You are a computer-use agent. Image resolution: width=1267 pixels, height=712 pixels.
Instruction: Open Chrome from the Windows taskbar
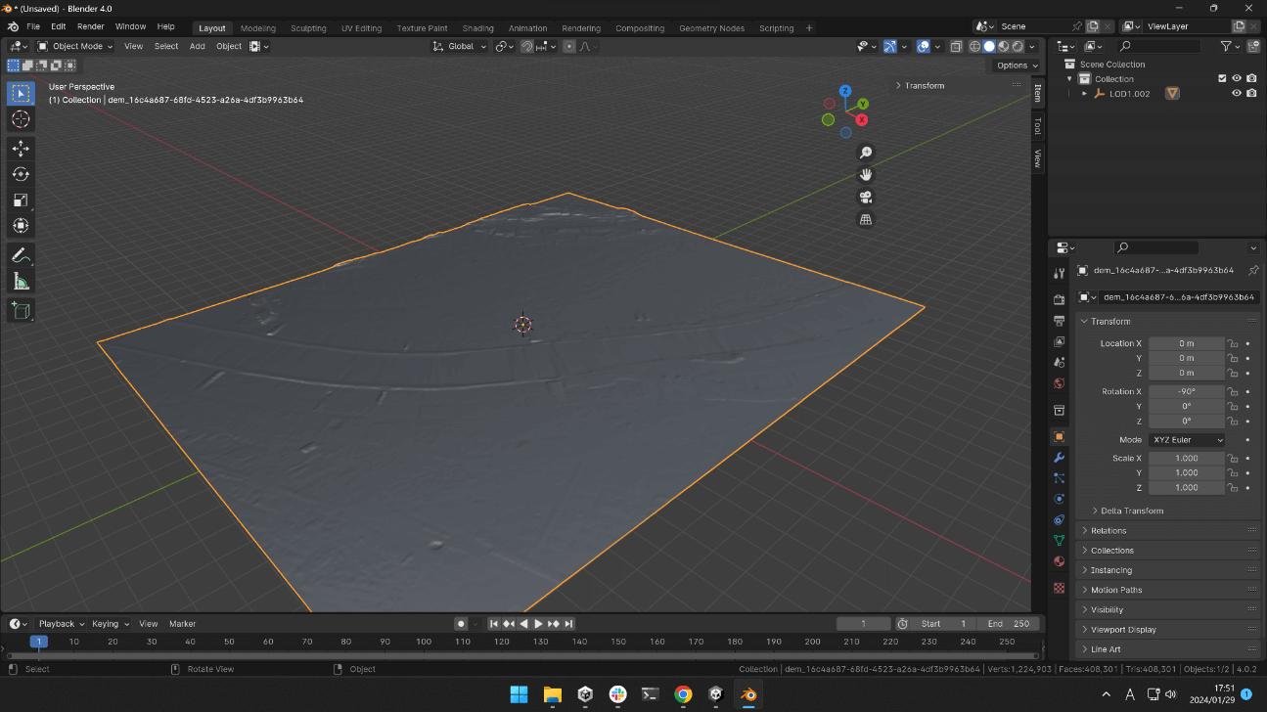point(683,693)
